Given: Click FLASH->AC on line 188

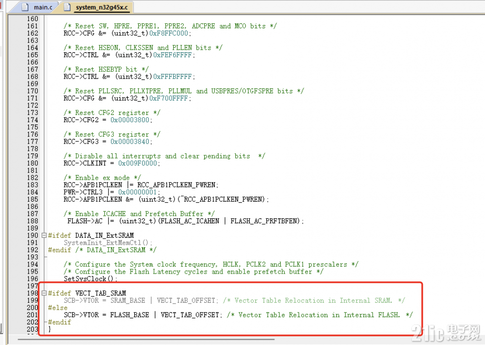Looking at the screenshot, I should coord(85,221).
